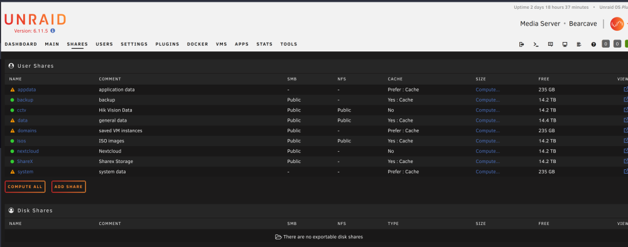Image resolution: width=628 pixels, height=247 pixels.
Task: Click the monitor info icon
Action: 565,45
